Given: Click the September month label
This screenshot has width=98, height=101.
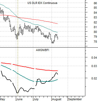Looking at the screenshot, I should click(75, 99).
